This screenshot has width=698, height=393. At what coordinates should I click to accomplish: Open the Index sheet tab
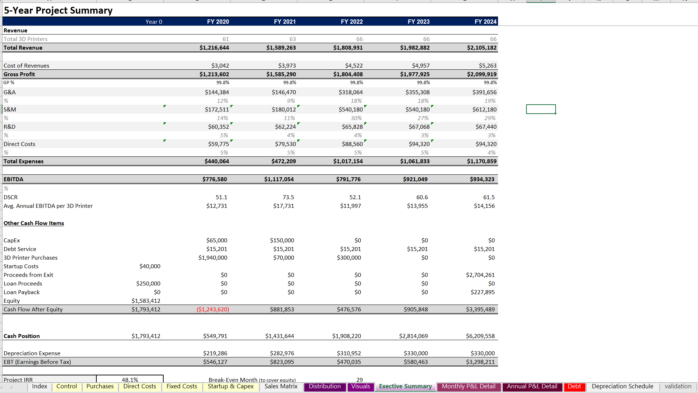click(40, 387)
